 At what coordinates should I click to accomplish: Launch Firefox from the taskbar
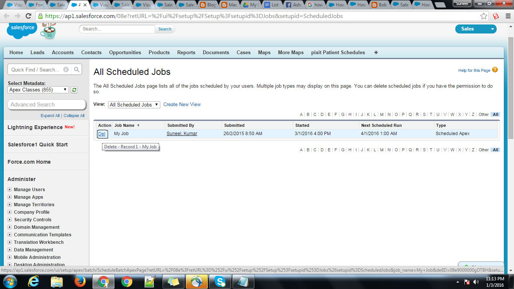coord(79,281)
